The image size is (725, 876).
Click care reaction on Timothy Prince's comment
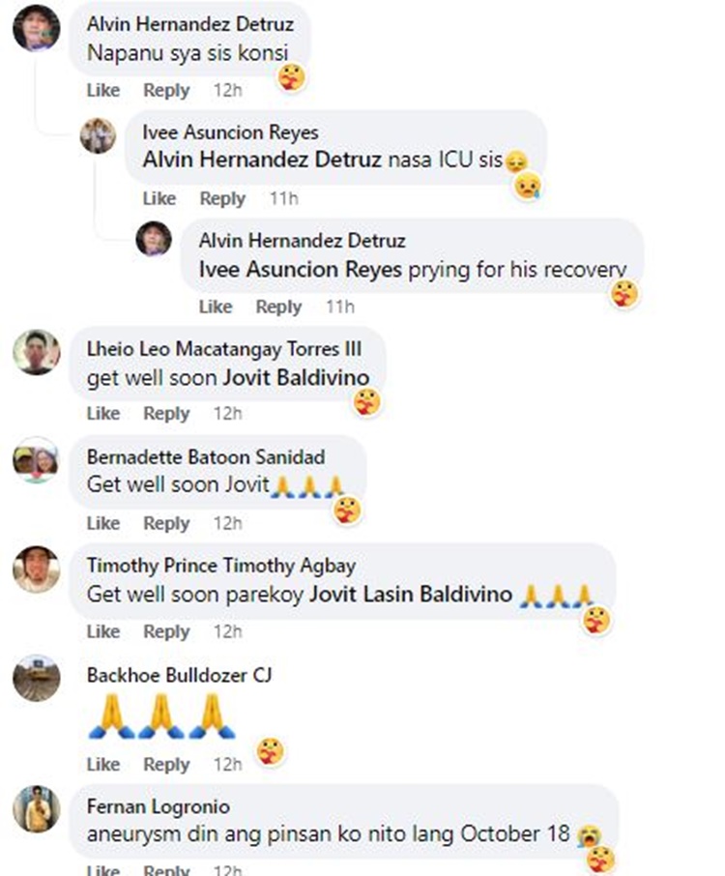tap(596, 620)
